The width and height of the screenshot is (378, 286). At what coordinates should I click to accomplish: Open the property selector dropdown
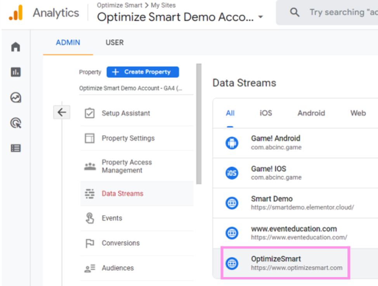[x=130, y=88]
